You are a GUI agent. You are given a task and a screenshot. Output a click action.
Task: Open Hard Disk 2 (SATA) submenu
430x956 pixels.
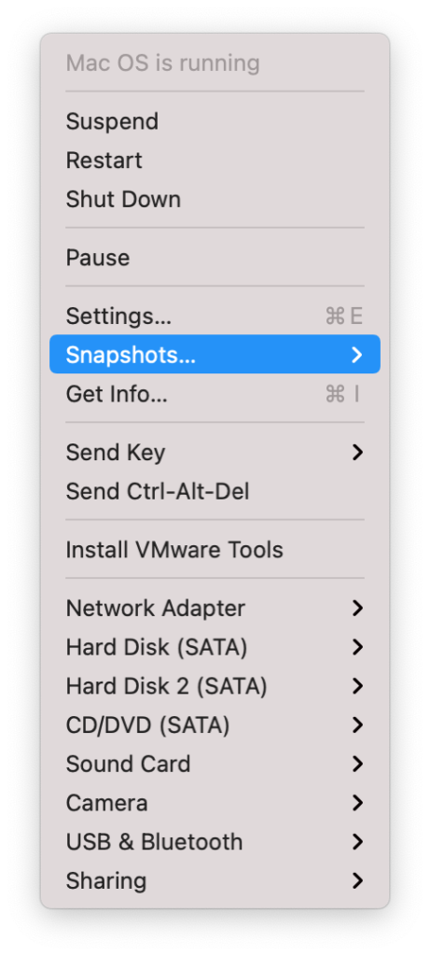[x=215, y=686]
